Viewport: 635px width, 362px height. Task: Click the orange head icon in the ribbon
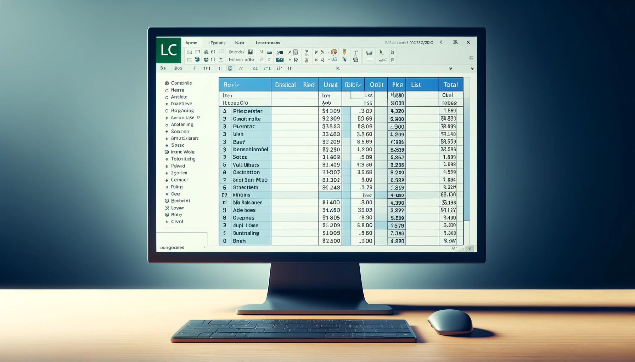(x=334, y=52)
